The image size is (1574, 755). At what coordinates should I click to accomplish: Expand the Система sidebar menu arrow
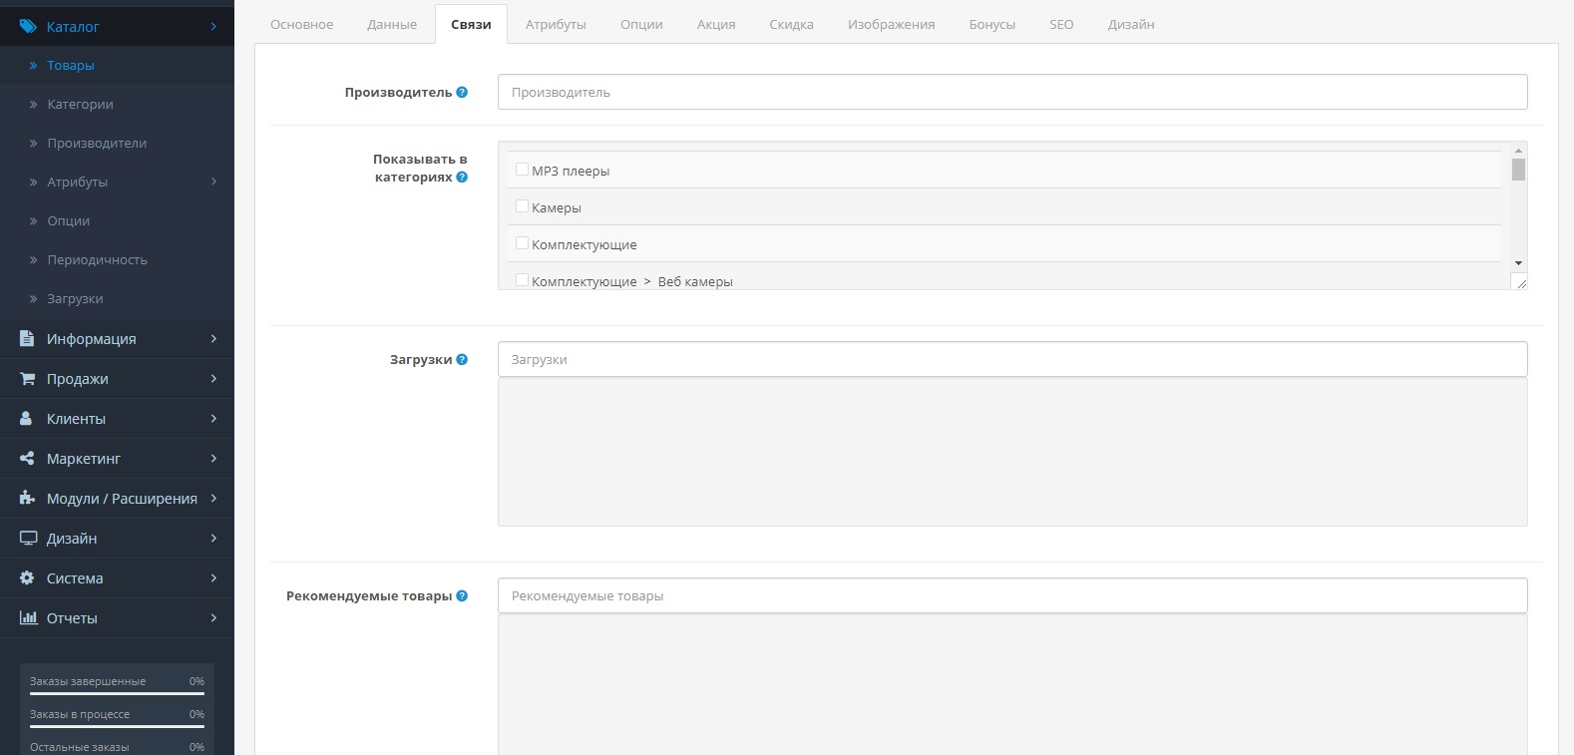[x=213, y=578]
